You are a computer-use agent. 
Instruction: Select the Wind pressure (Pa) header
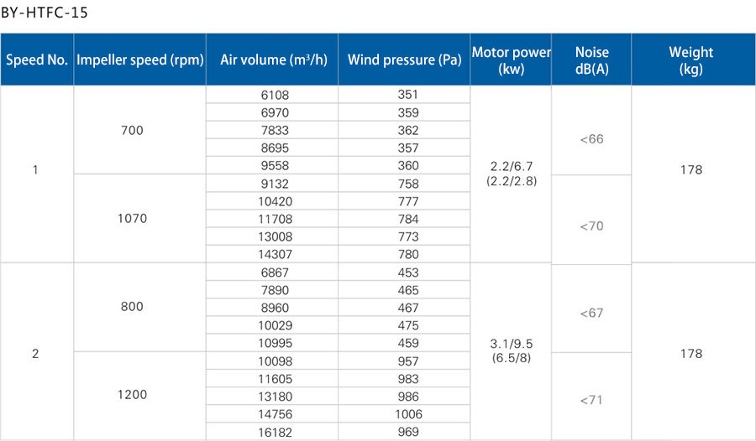404,60
